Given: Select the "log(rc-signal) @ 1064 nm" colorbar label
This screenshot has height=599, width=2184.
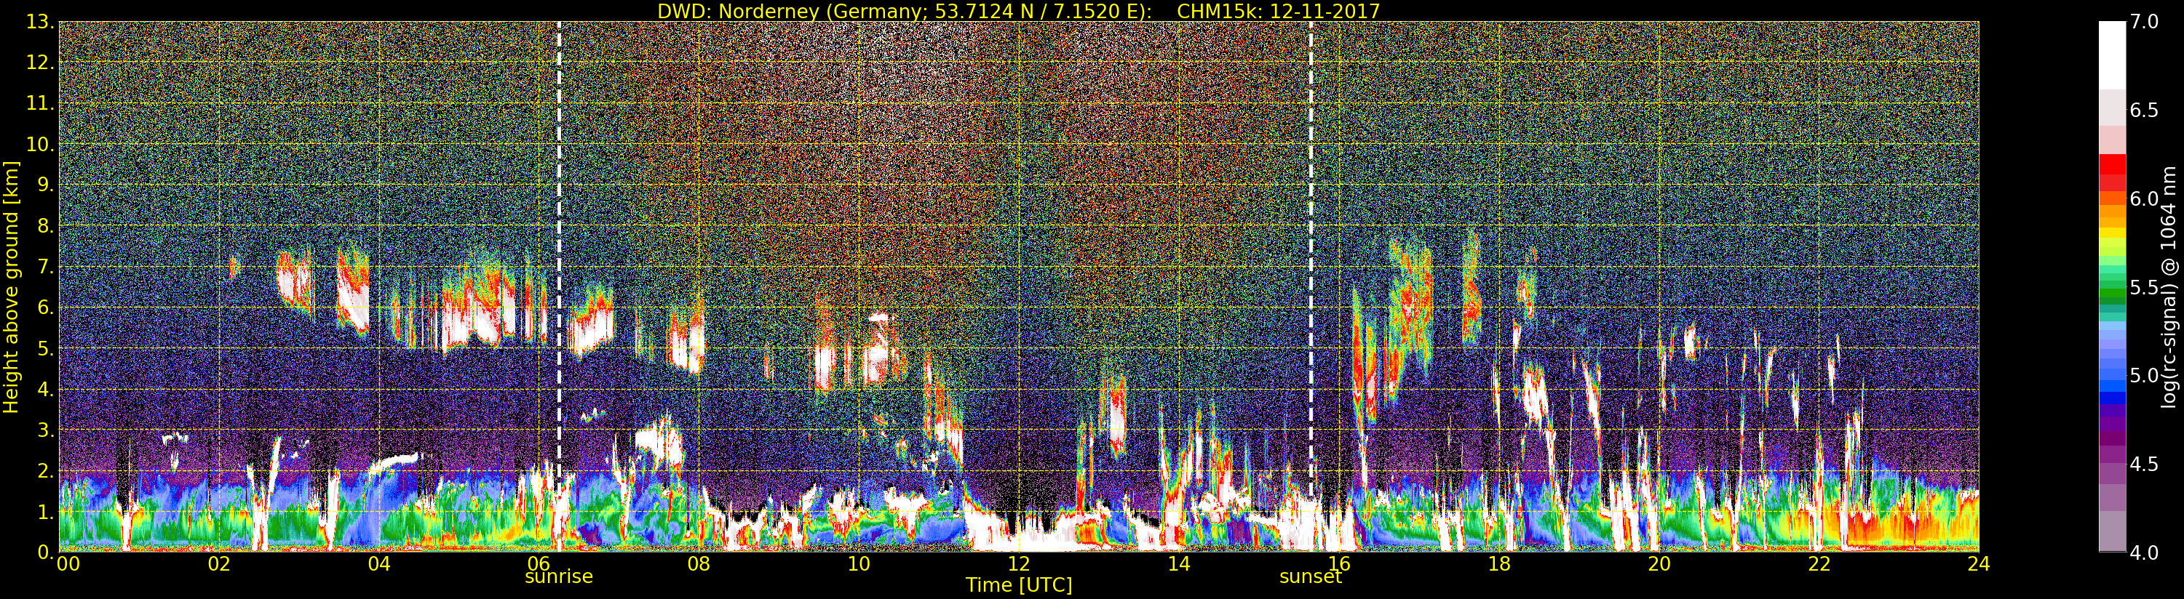Looking at the screenshot, I should tap(2169, 286).
